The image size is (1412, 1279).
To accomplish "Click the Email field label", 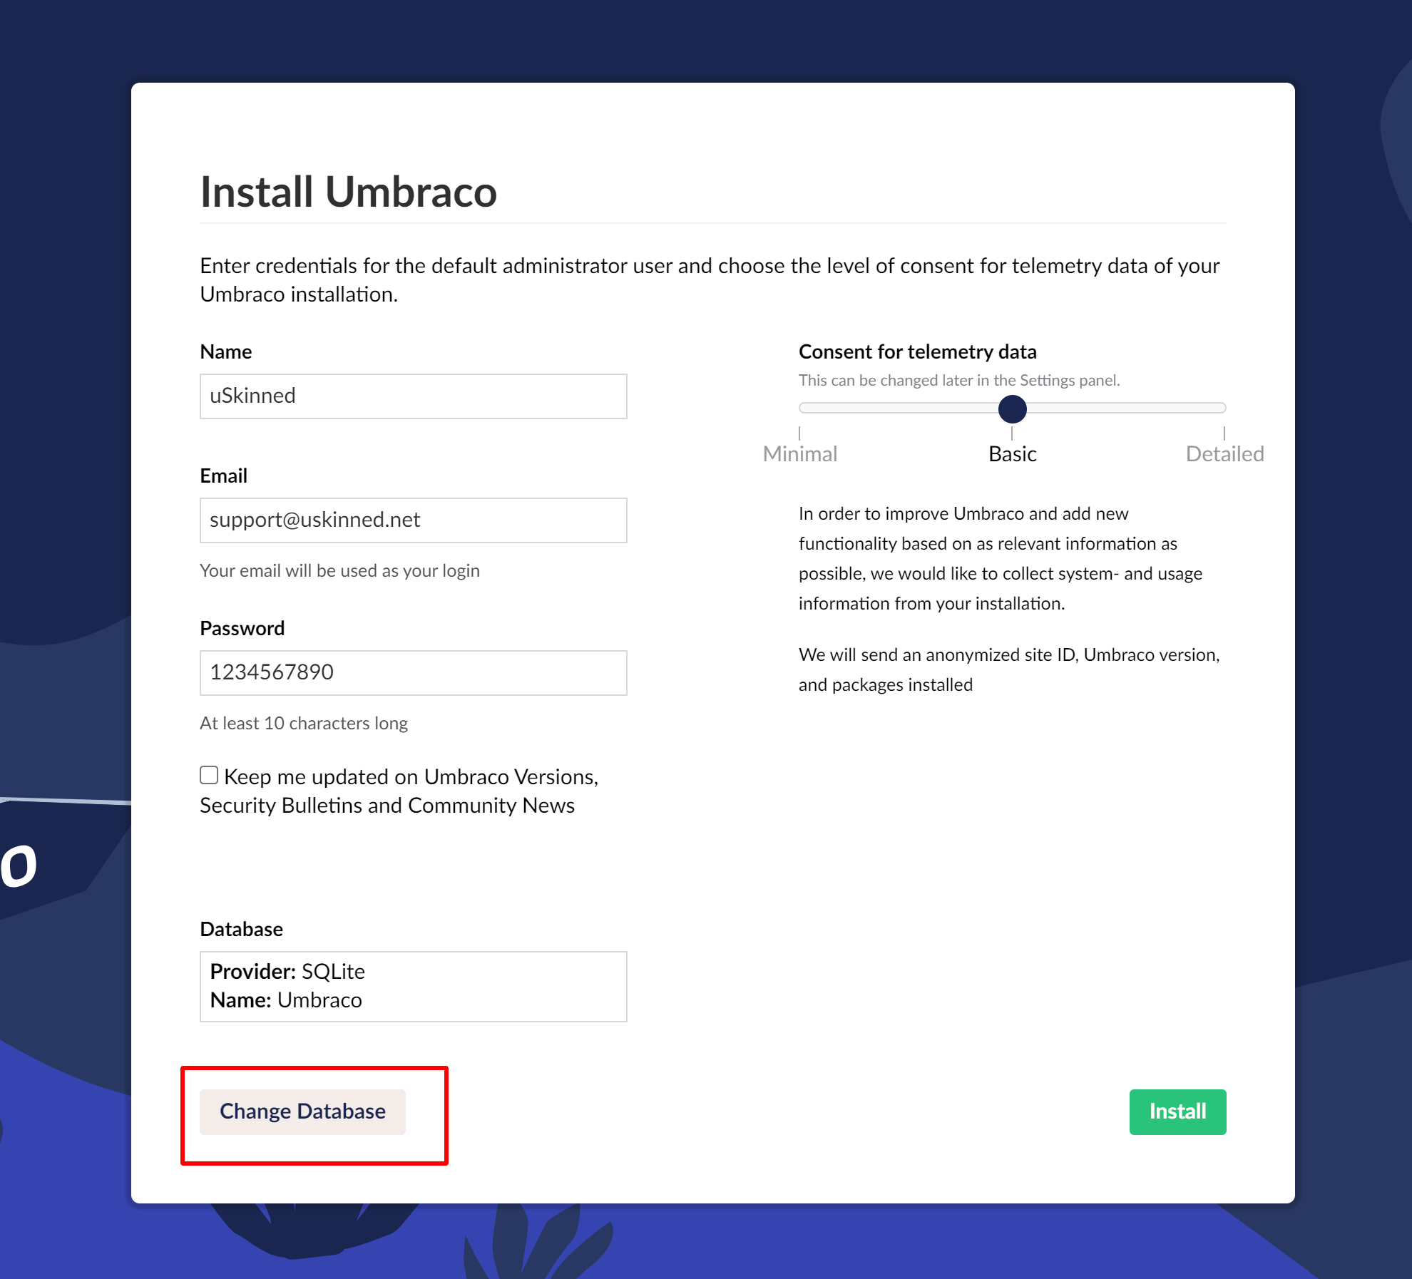I will click(224, 476).
